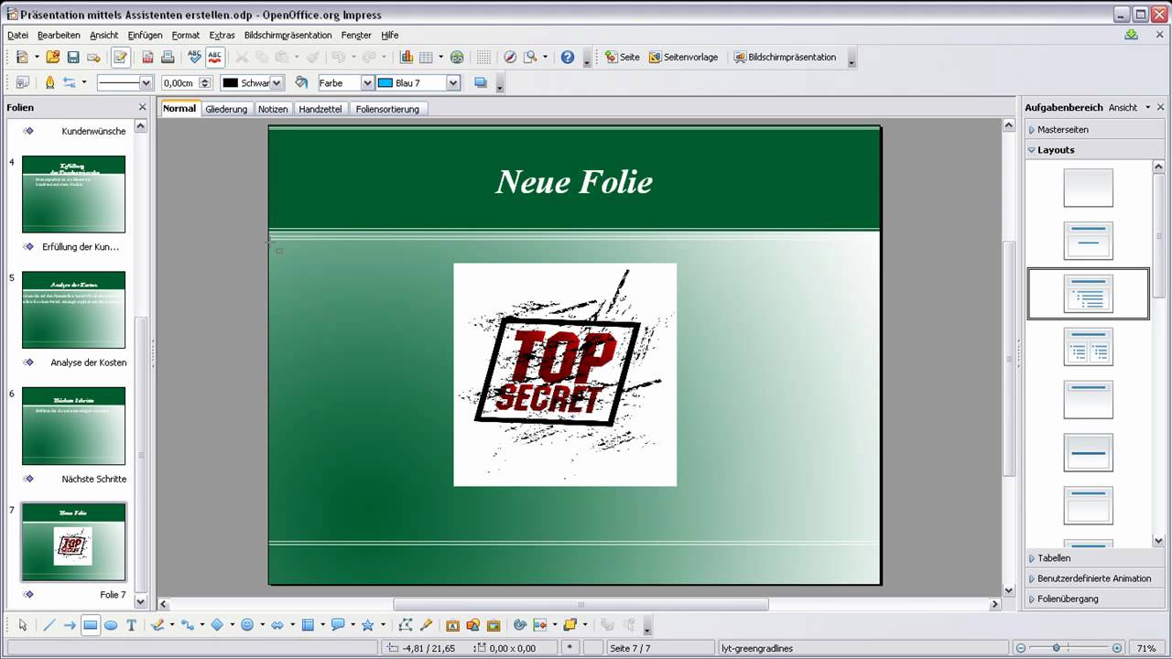Toggle the Shadow icon in toolbar
This screenshot has width=1172, height=659.
(481, 82)
